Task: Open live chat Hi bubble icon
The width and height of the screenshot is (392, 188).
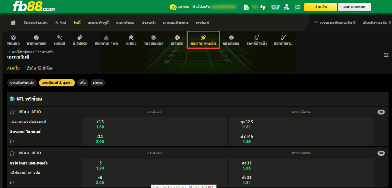Action: (173, 7)
